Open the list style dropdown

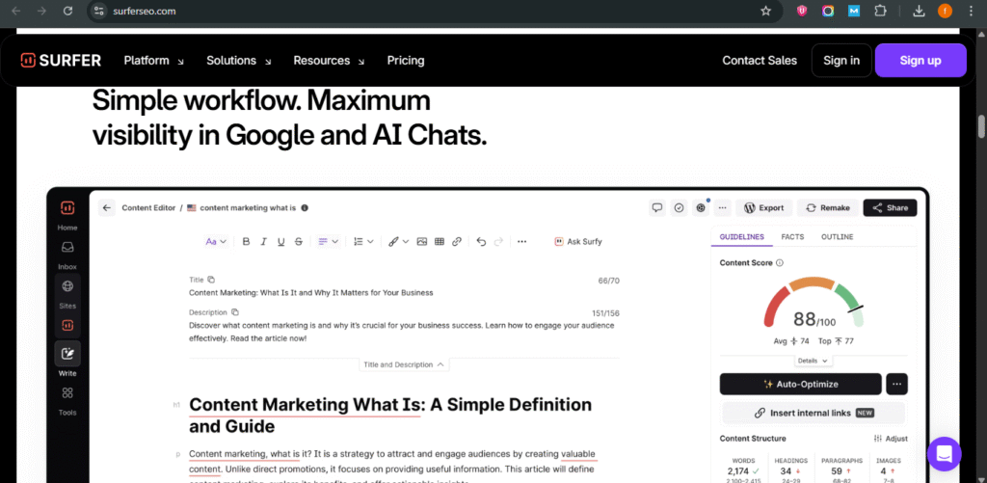coord(363,241)
